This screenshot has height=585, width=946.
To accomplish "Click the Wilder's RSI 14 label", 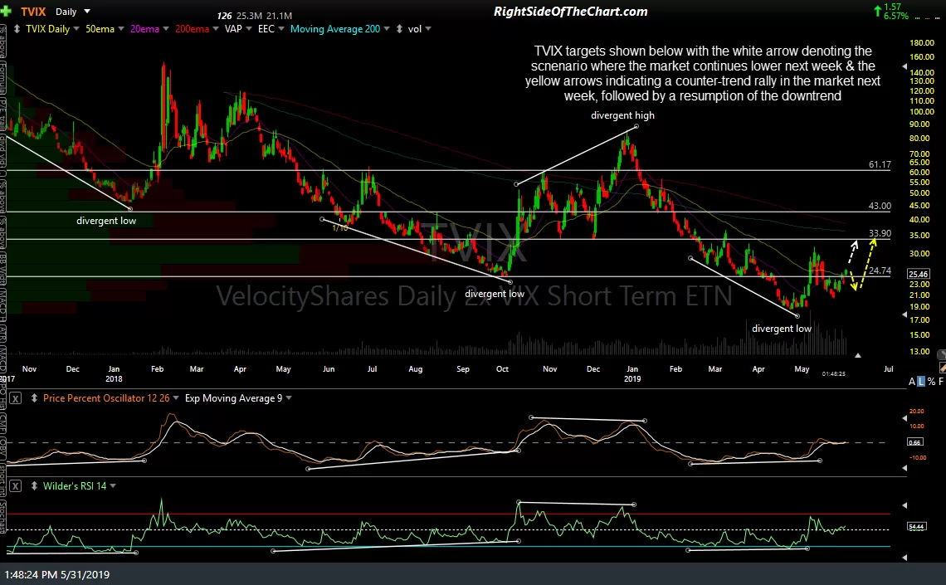I will tap(75, 486).
